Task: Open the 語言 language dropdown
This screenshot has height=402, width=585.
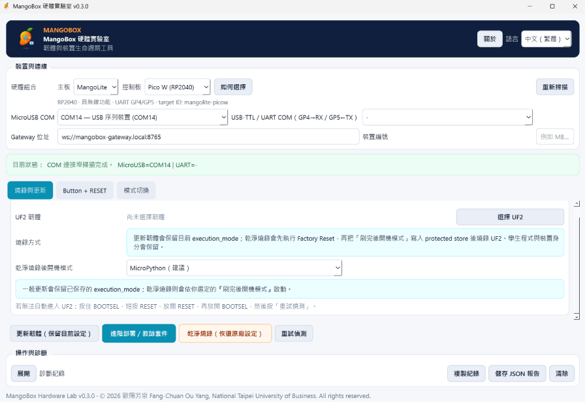Action: [546, 39]
